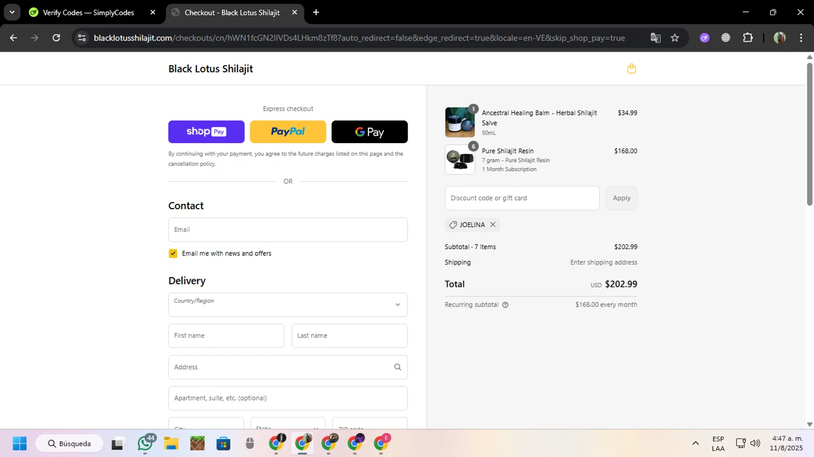Click the Black Lotus Shilajit store title
Viewport: 814px width, 457px height.
point(211,69)
